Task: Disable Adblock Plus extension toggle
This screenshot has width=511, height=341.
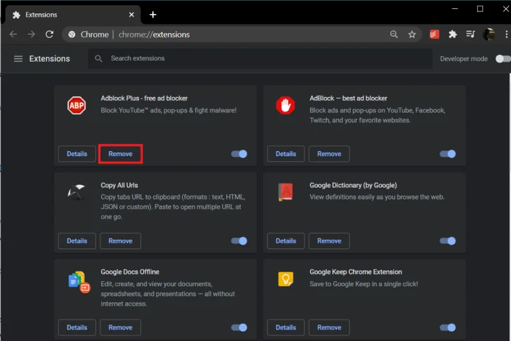Action: [239, 154]
